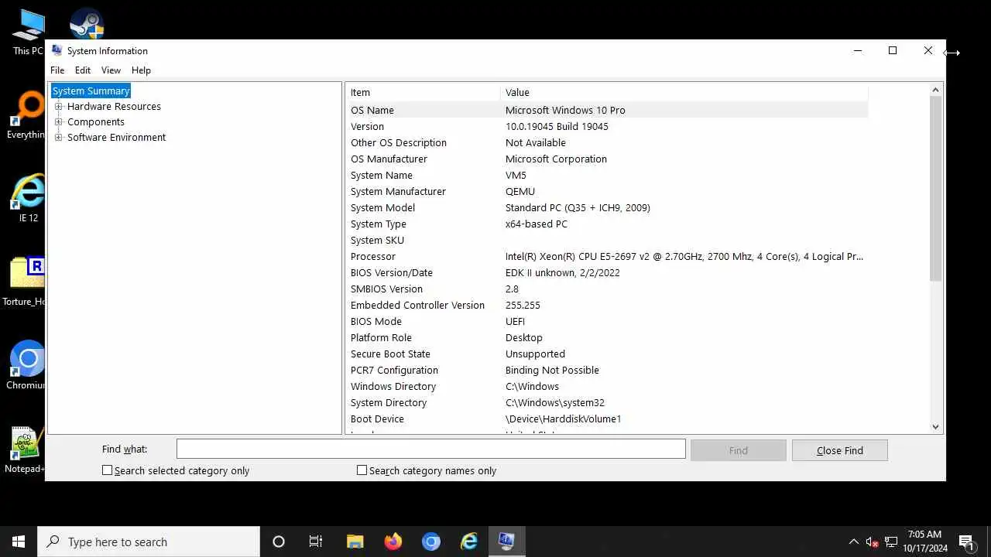Open the Torture folder desktop icon
Viewport: 991px width, 557px height.
(26, 282)
